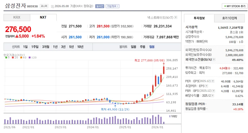The height and width of the screenshot is (133, 248).
Task: Click the purple 120-day moving average legend
Action: (33, 57)
